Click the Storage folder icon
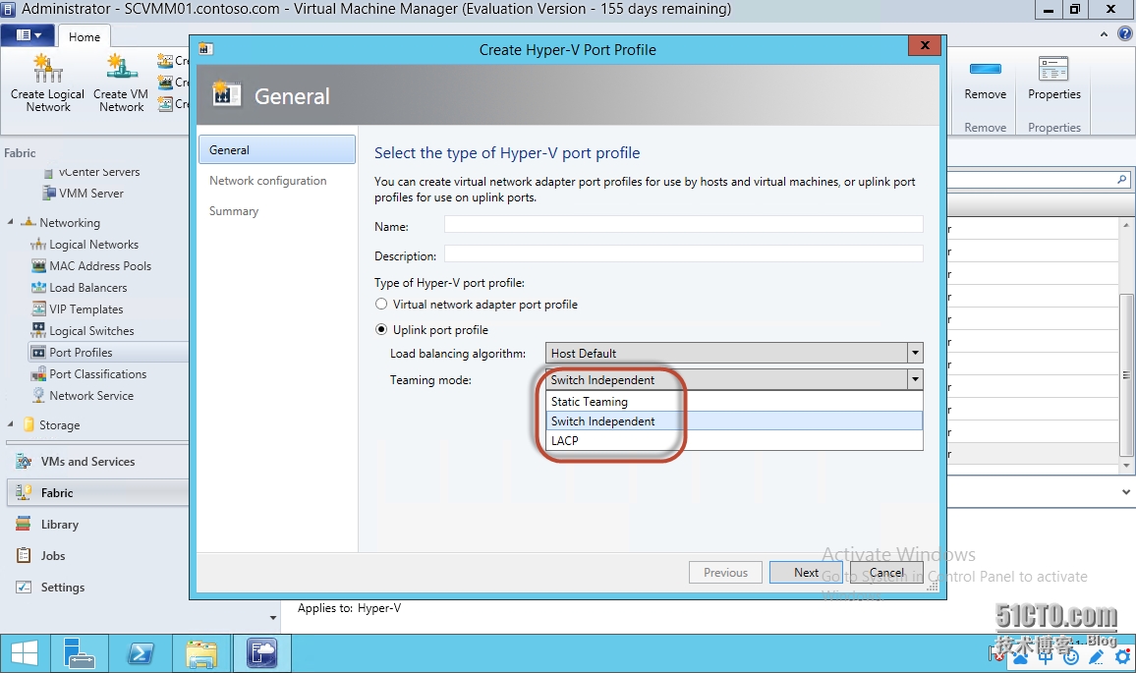The image size is (1136, 673). (x=28, y=424)
